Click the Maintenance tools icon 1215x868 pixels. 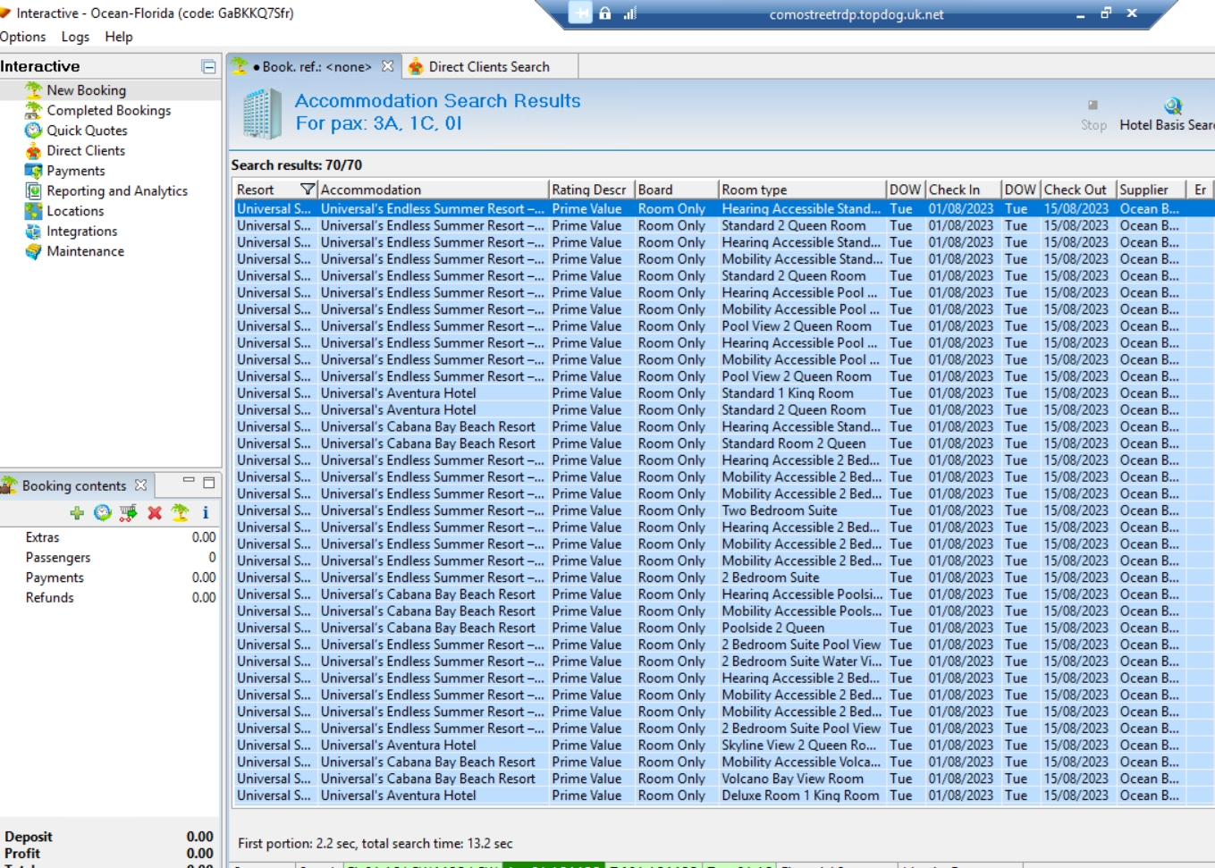33,251
